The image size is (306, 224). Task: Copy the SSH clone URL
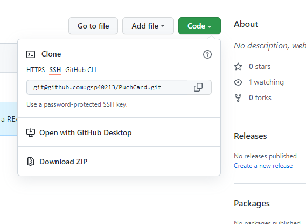click(x=199, y=87)
